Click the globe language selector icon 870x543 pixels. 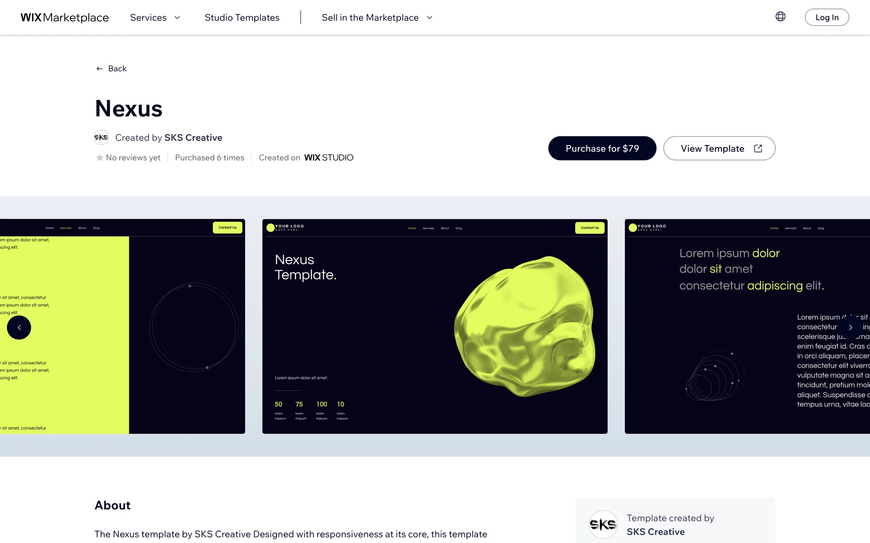tap(780, 17)
